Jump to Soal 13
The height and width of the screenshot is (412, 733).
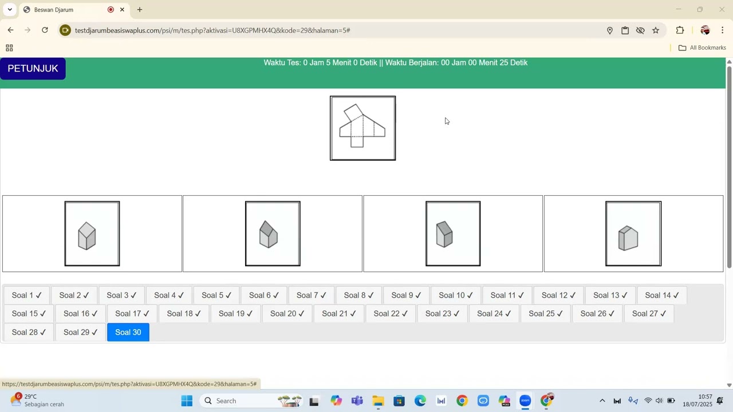pyautogui.click(x=610, y=295)
